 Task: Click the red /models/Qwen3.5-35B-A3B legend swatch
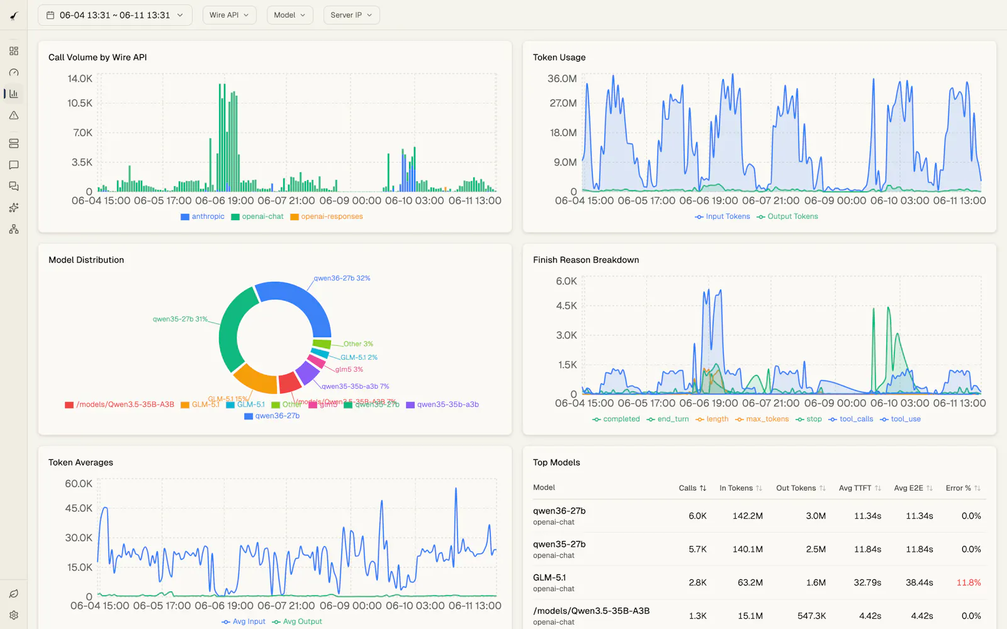pyautogui.click(x=69, y=405)
